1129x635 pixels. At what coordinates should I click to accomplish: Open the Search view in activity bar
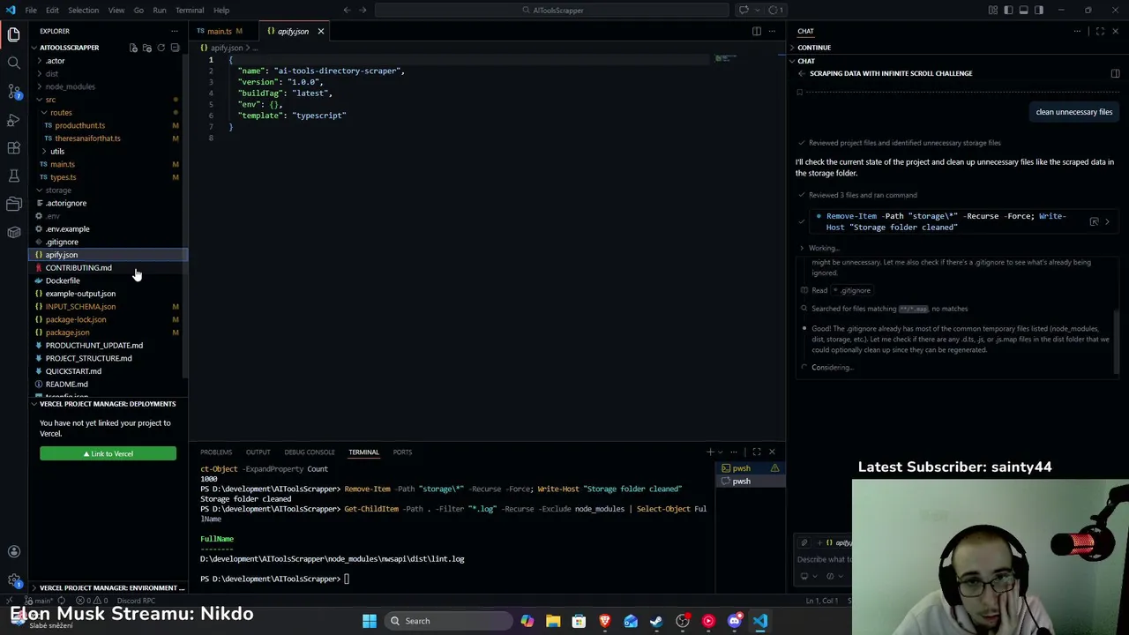coord(13,63)
